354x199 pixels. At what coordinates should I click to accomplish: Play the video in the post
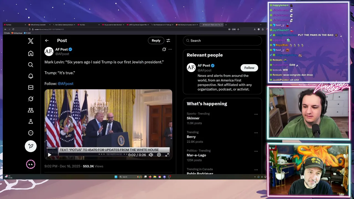(x=50, y=155)
